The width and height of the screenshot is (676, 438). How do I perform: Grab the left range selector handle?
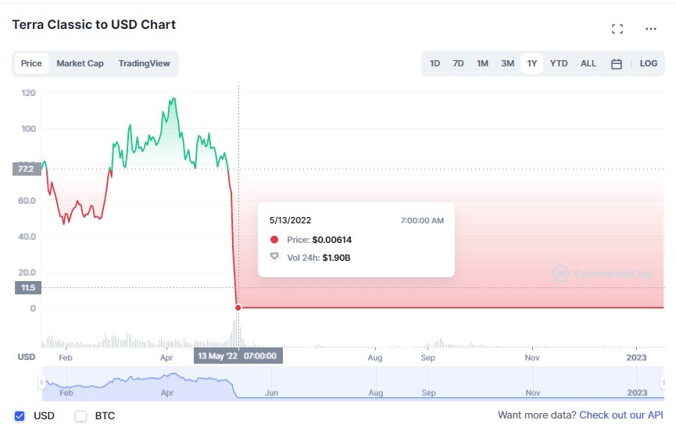[41, 383]
